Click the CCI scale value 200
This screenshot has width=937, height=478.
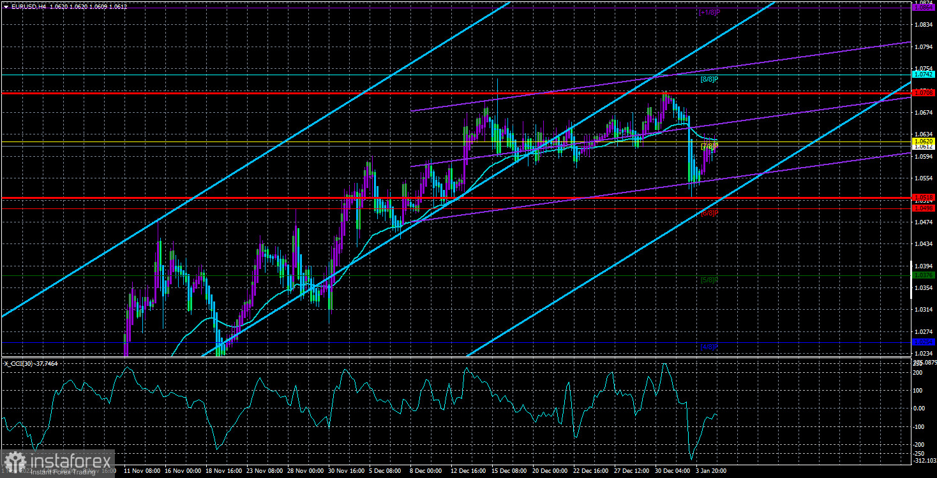coord(919,372)
